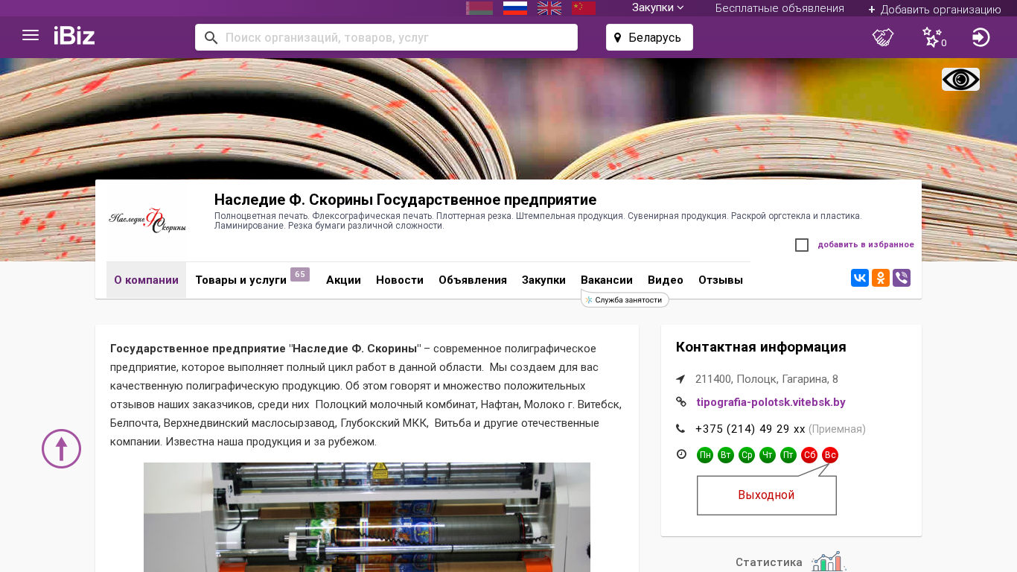Image resolution: width=1017 pixels, height=572 pixels.
Task: Show working hours for Вс
Action: pos(830,455)
